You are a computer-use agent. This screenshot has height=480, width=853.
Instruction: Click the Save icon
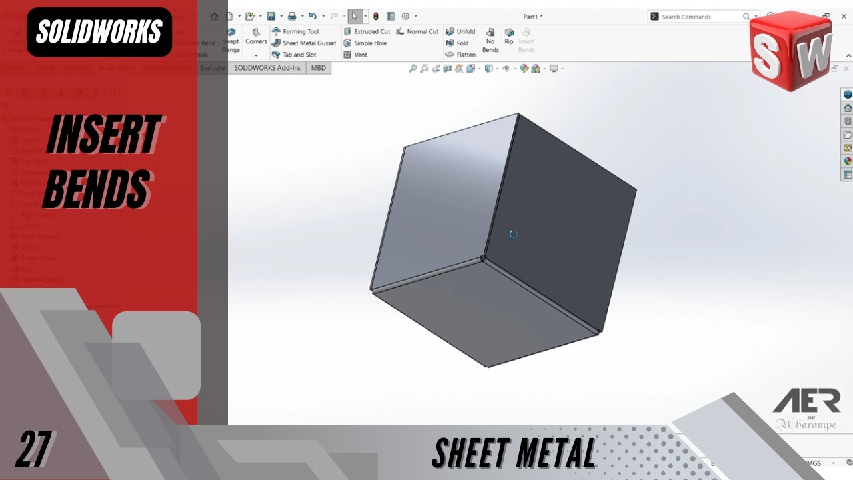click(x=271, y=16)
